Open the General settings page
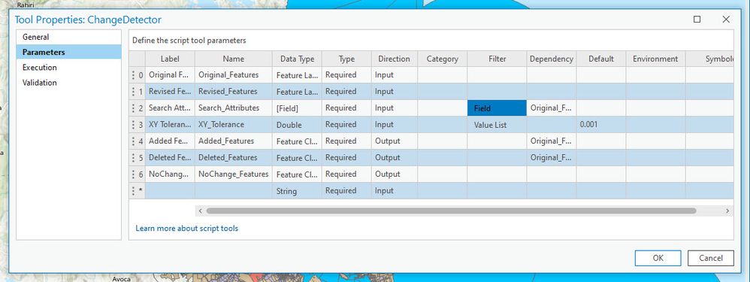Screen dimensions: 750x282 tap(68, 37)
